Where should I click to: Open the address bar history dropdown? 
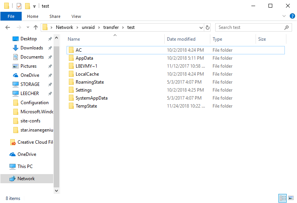tap(201, 28)
